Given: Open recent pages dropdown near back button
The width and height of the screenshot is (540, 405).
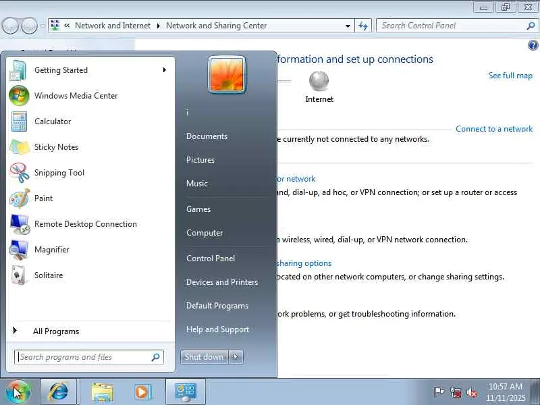Looking at the screenshot, I should click(43, 26).
